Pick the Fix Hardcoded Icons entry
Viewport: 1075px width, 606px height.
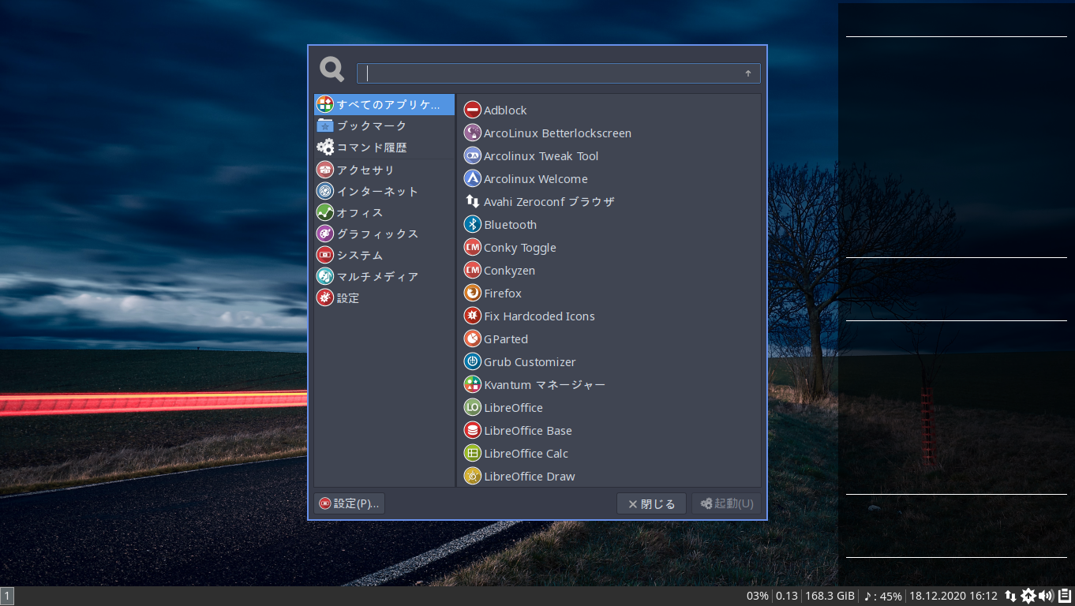click(x=609, y=316)
